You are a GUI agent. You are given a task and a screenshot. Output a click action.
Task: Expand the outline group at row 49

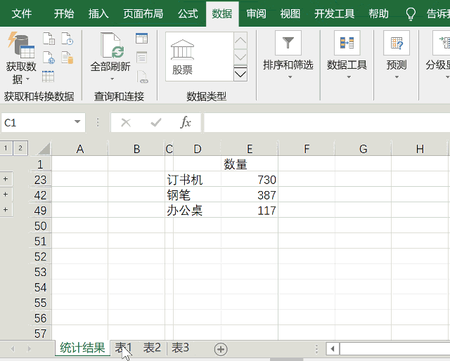point(6,210)
